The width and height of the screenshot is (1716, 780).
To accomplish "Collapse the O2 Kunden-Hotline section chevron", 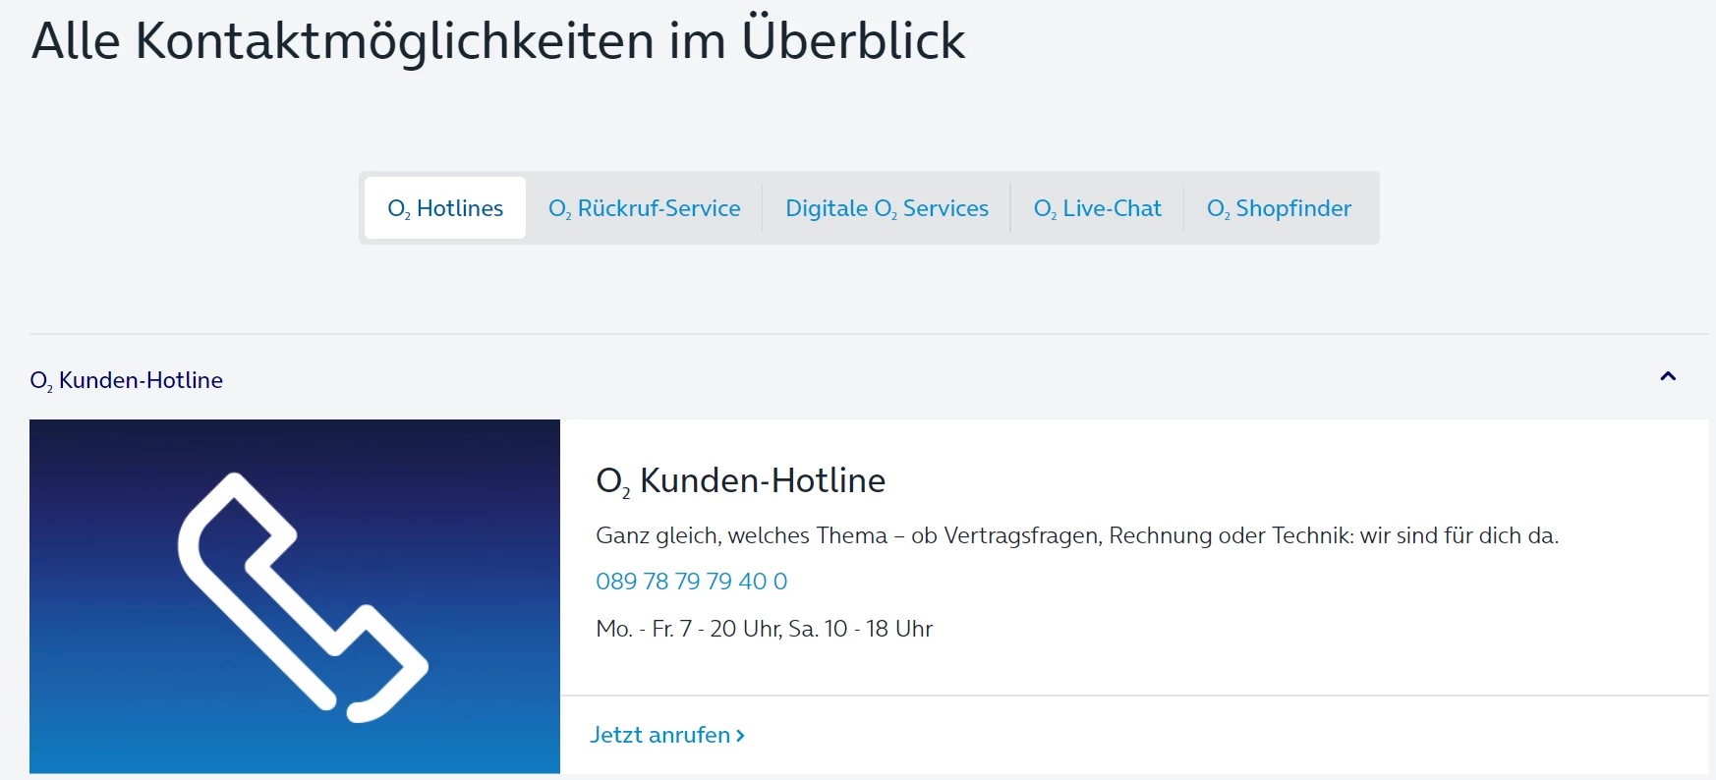I will click(1668, 376).
